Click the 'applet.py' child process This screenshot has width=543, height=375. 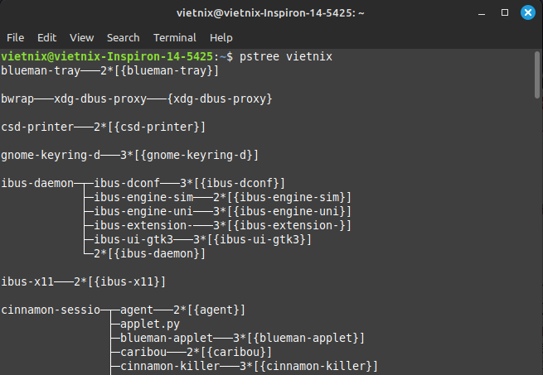click(x=150, y=325)
